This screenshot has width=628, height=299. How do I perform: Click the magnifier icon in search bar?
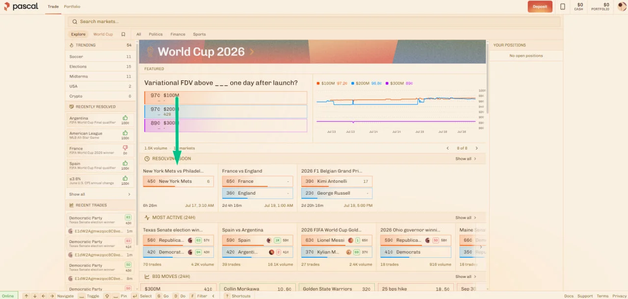pyautogui.click(x=75, y=22)
